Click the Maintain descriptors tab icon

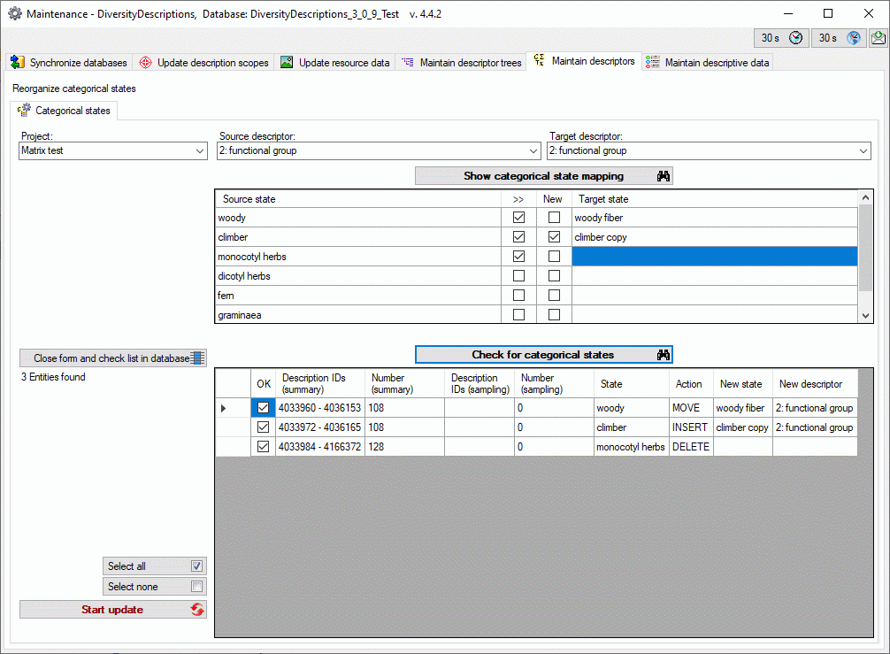540,60
